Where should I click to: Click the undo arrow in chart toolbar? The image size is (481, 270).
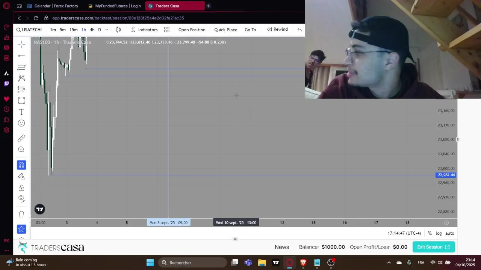pos(299,30)
